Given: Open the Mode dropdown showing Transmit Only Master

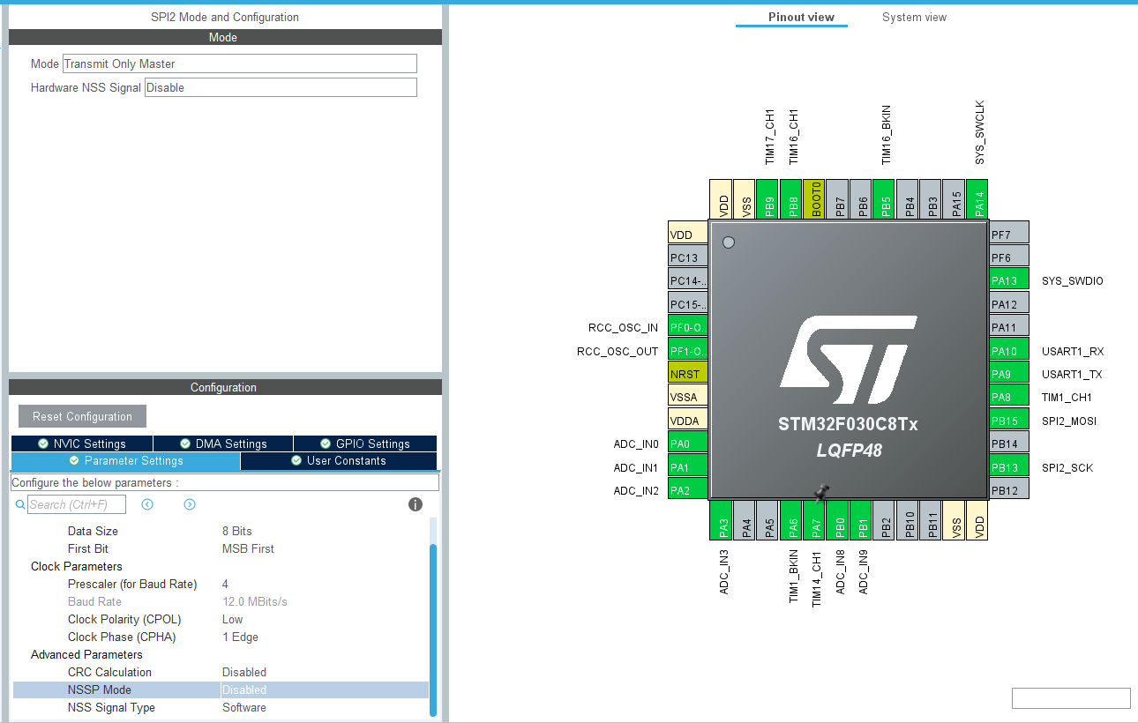Looking at the screenshot, I should pyautogui.click(x=239, y=63).
